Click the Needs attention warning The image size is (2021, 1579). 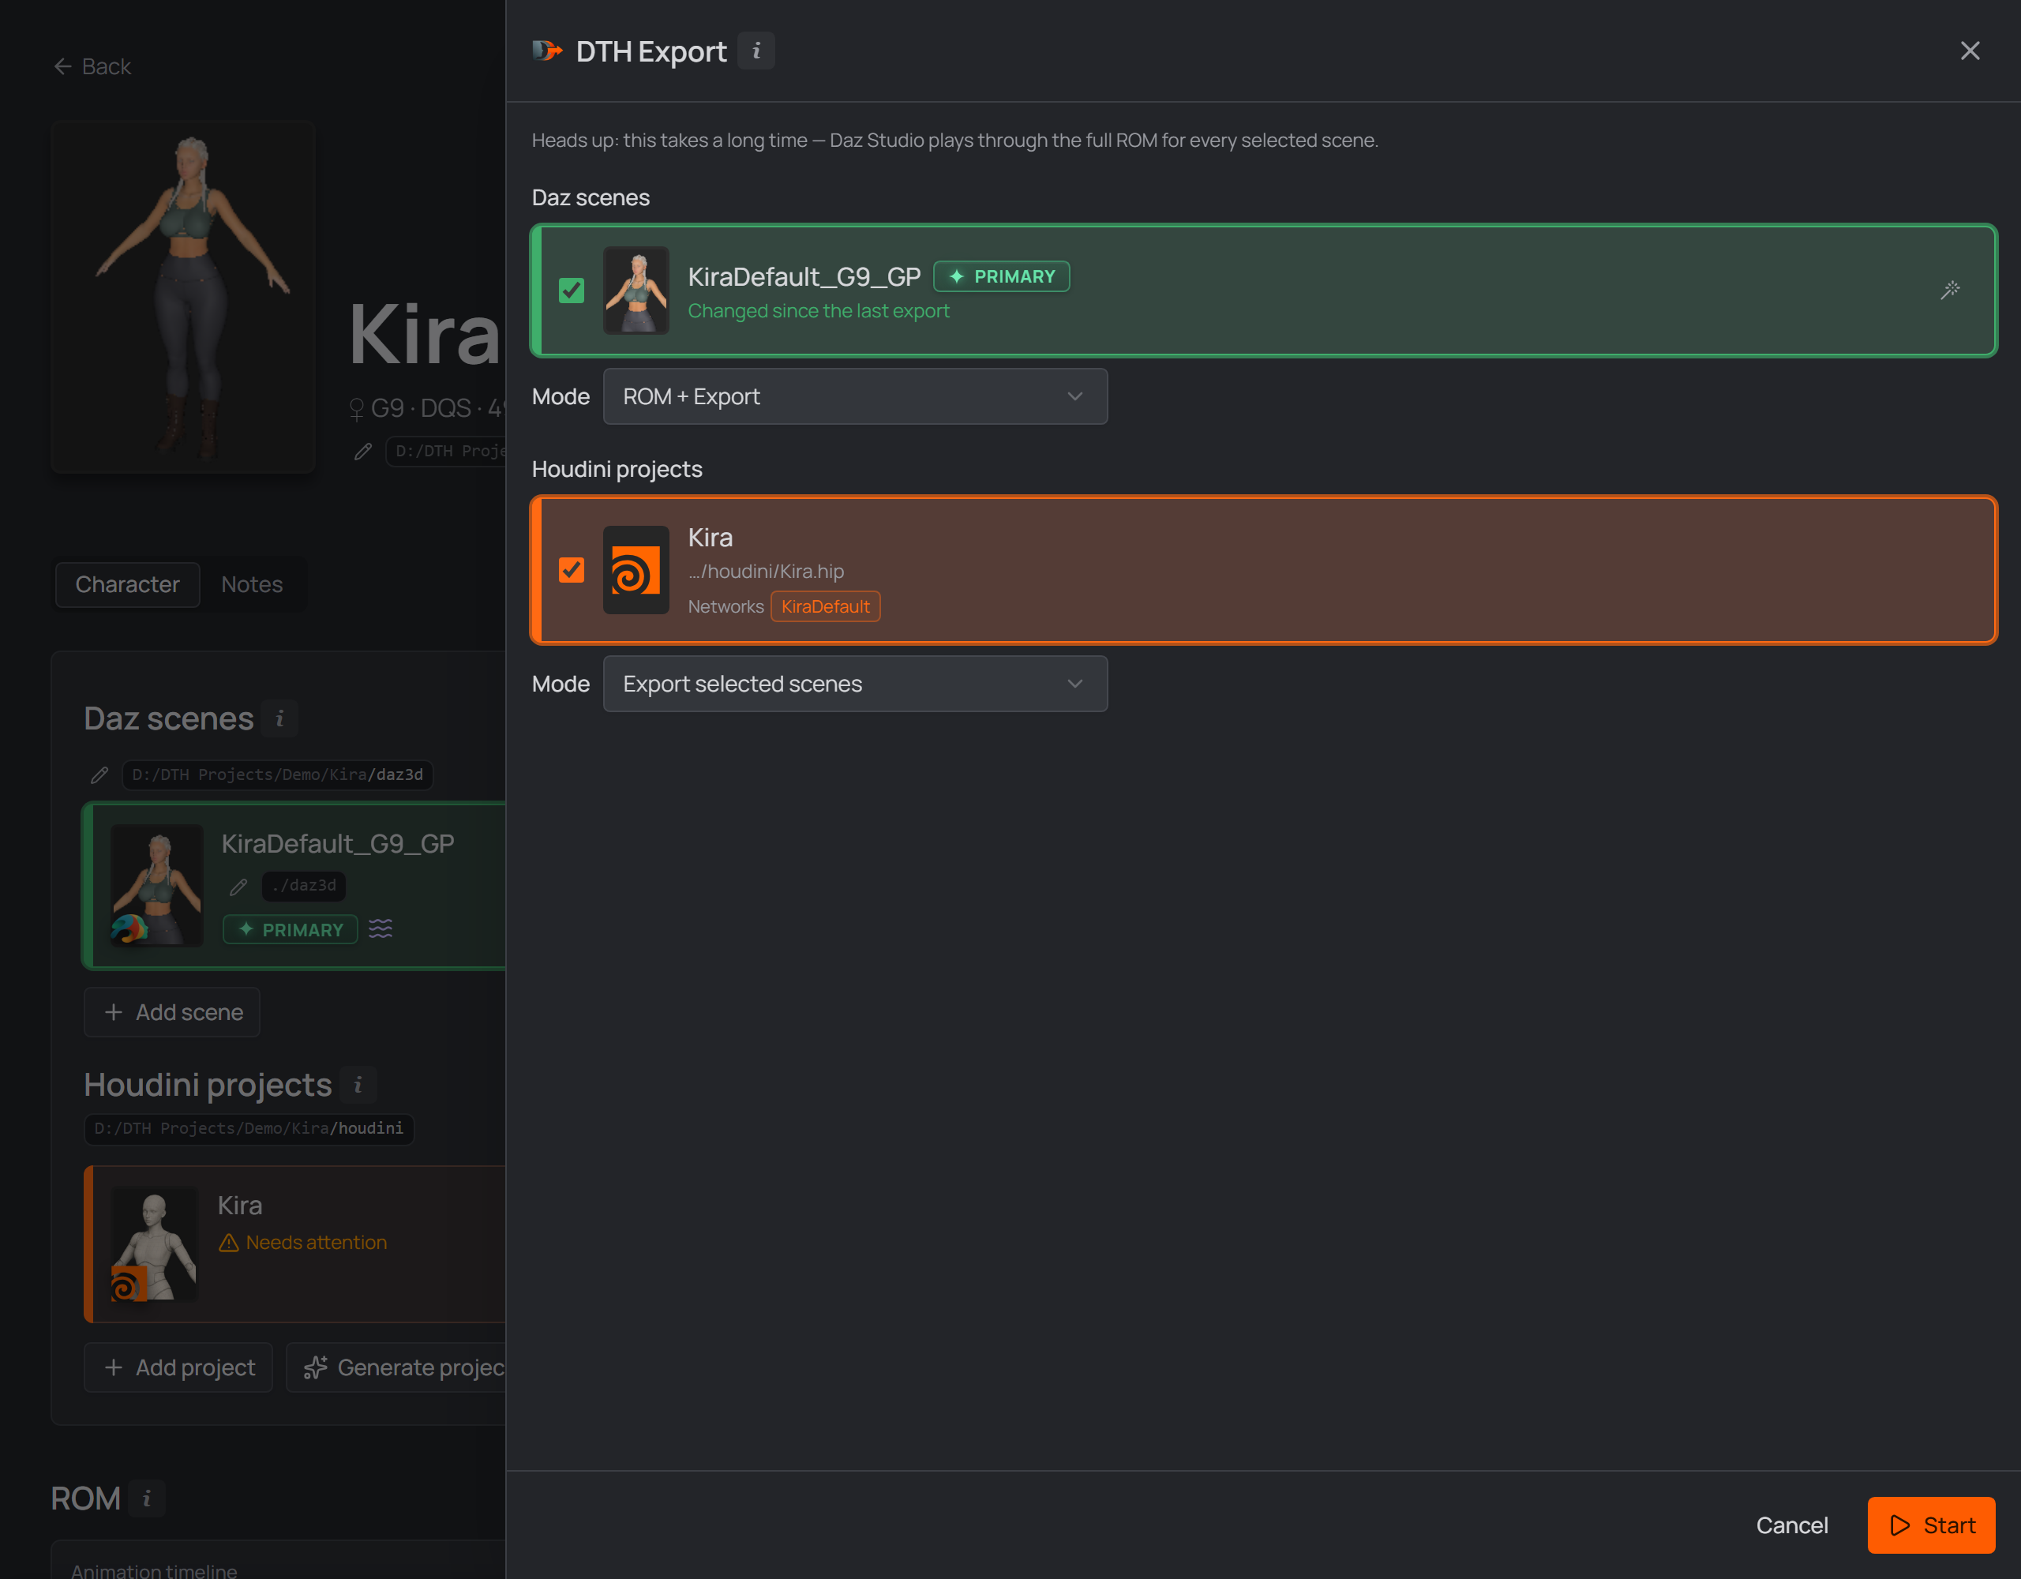(302, 1243)
